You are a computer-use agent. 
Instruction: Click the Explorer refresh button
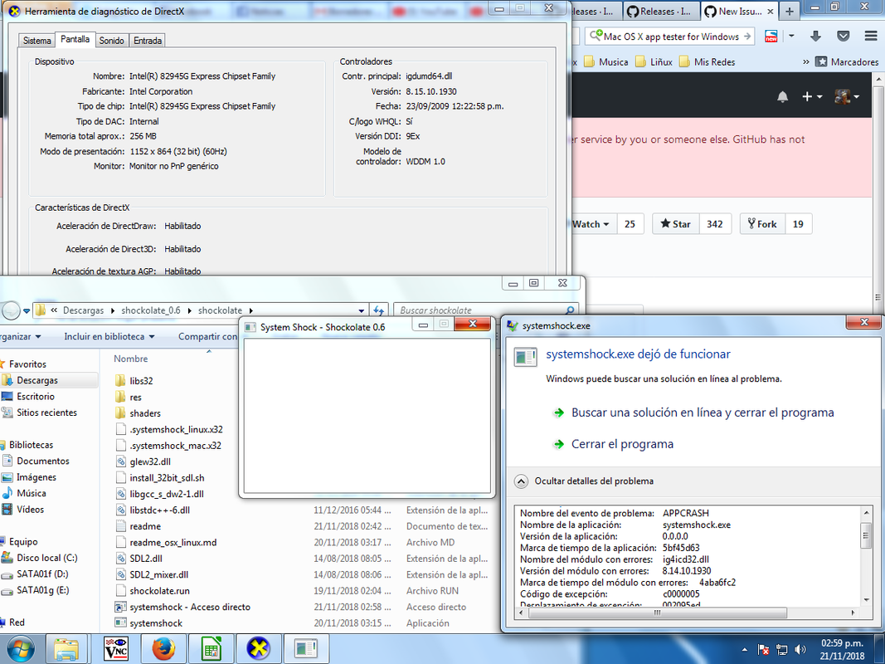(378, 310)
